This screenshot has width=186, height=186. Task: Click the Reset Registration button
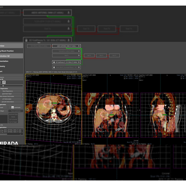click(x=11, y=91)
